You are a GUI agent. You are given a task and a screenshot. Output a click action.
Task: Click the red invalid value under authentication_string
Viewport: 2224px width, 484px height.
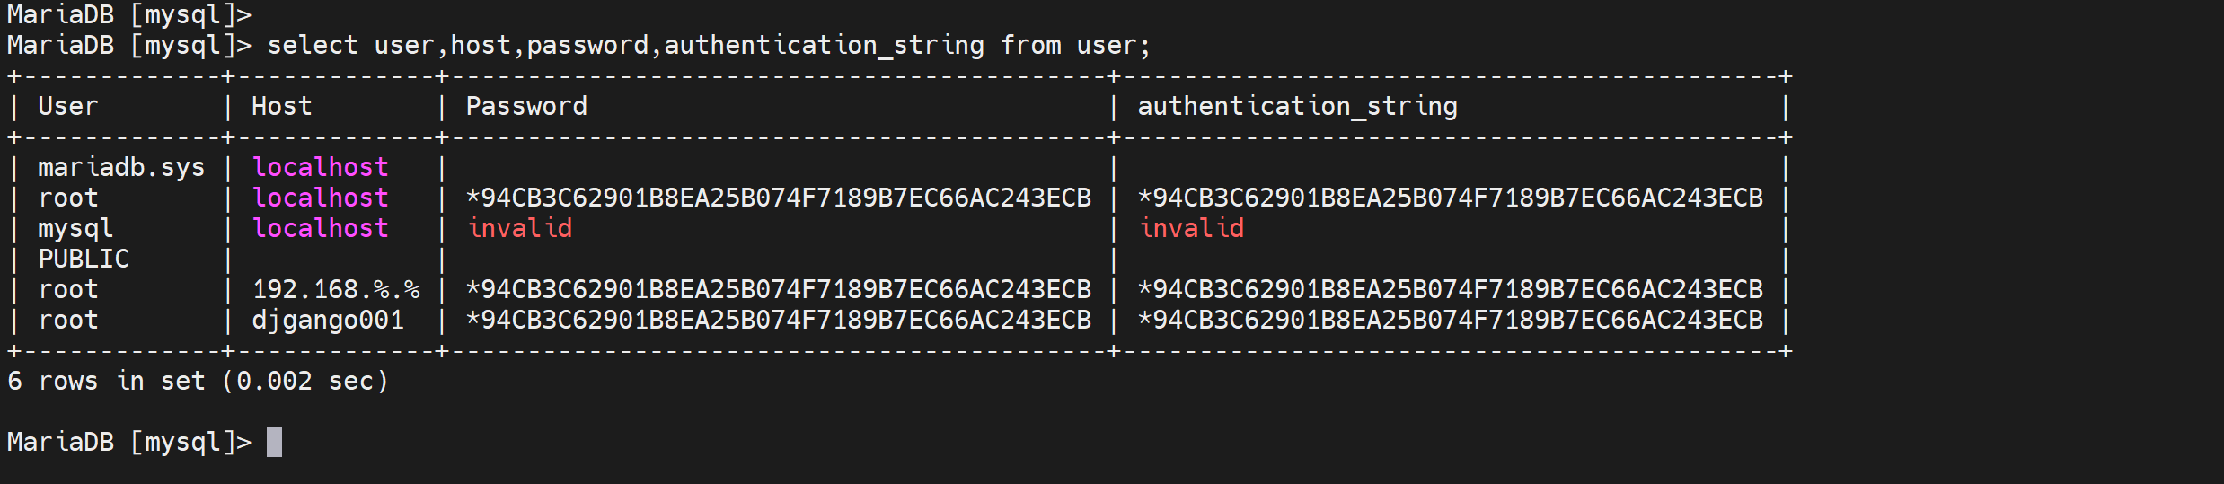[1191, 228]
